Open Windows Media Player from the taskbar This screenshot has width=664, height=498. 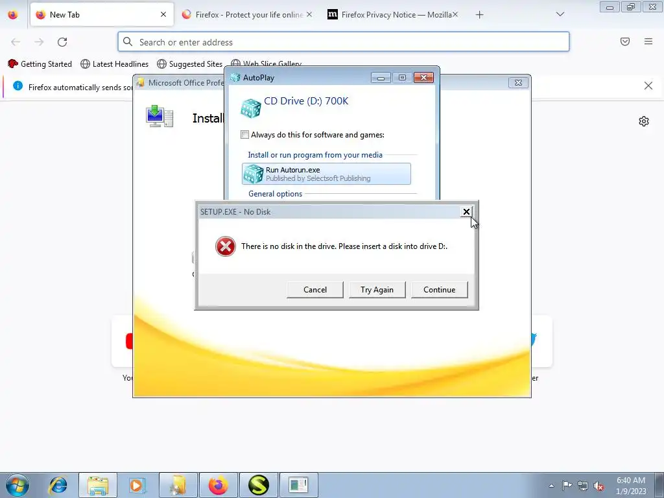tap(136, 485)
